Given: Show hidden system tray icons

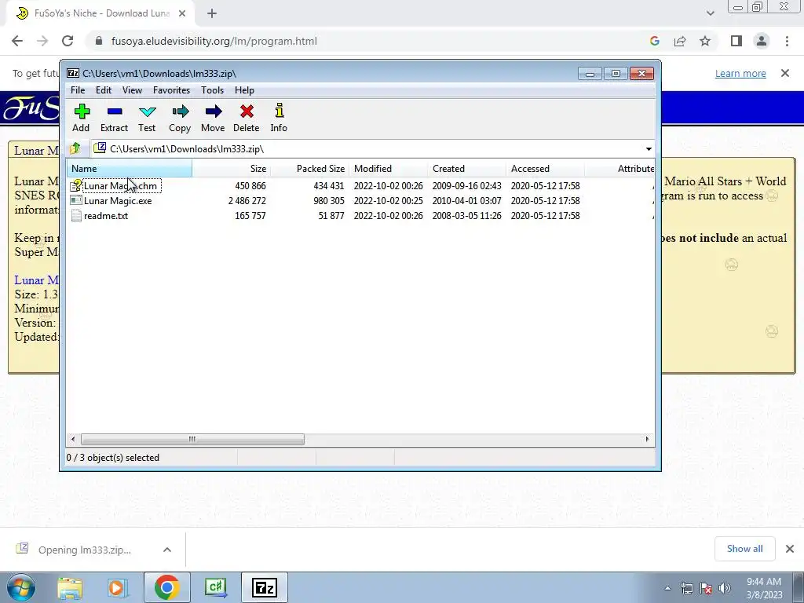Looking at the screenshot, I should pyautogui.click(x=667, y=588).
